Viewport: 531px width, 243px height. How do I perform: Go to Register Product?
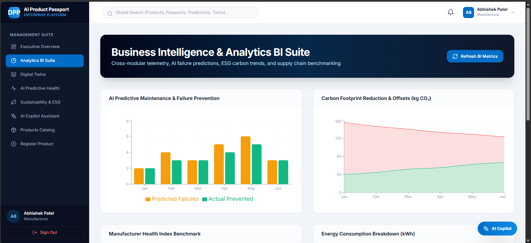pyautogui.click(x=45, y=144)
